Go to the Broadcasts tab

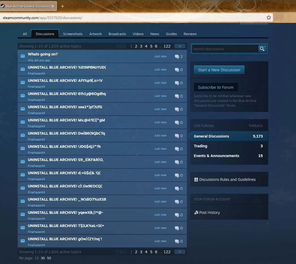117,34
